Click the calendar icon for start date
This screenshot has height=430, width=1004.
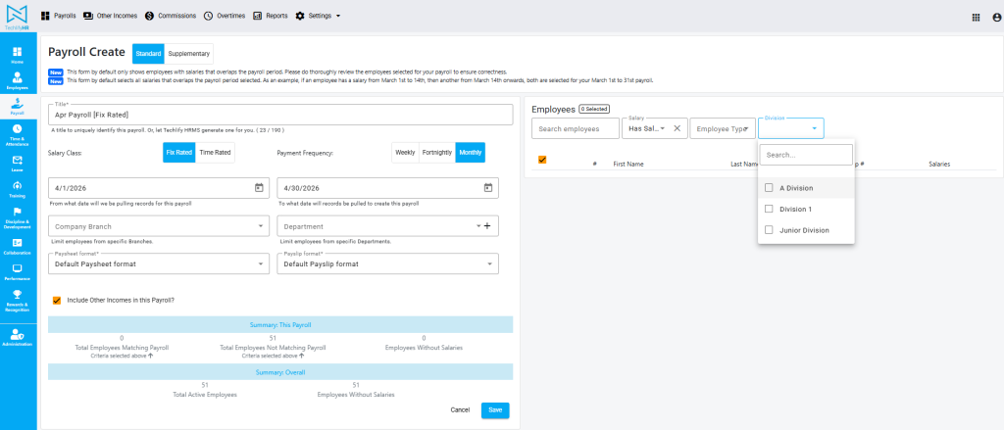coord(259,187)
